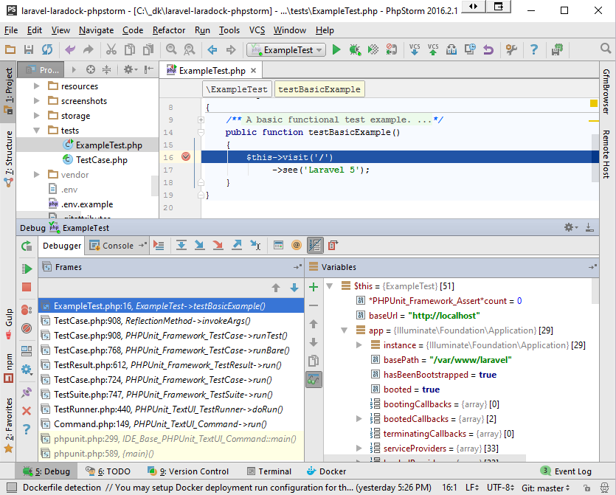
Task: Click Step Over in the debugger toolbar
Action: pos(181,246)
